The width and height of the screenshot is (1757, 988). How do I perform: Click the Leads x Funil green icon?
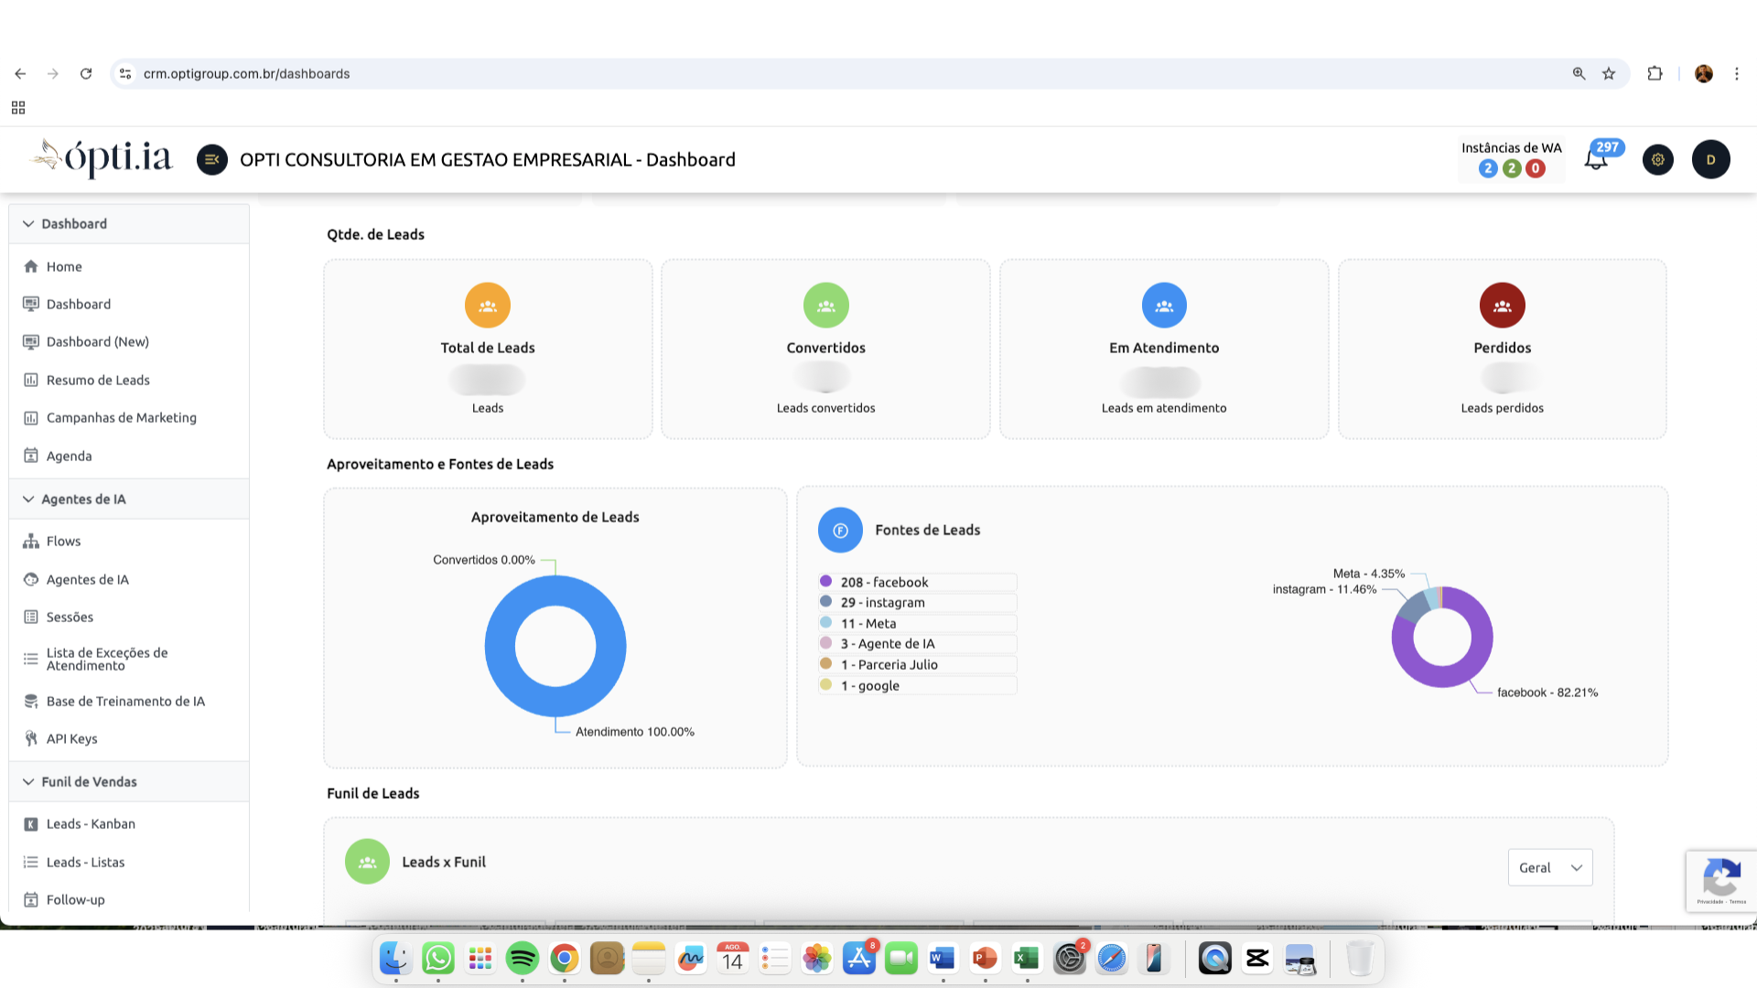pos(367,862)
